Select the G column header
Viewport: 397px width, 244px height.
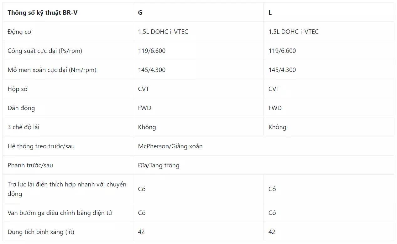198,13
